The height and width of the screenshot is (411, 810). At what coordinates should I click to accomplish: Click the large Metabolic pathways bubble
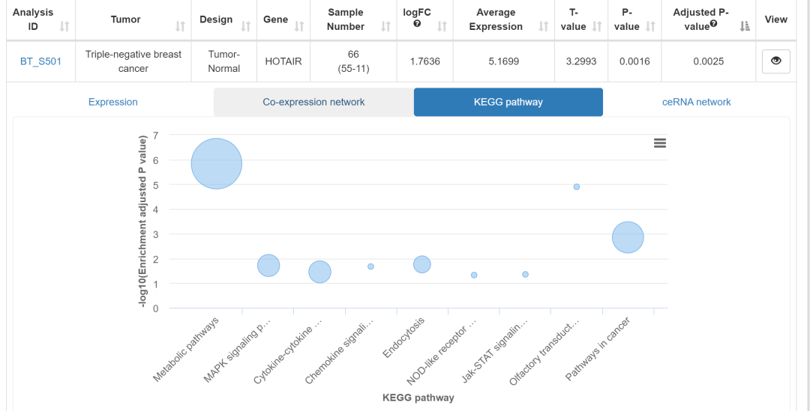pos(217,163)
